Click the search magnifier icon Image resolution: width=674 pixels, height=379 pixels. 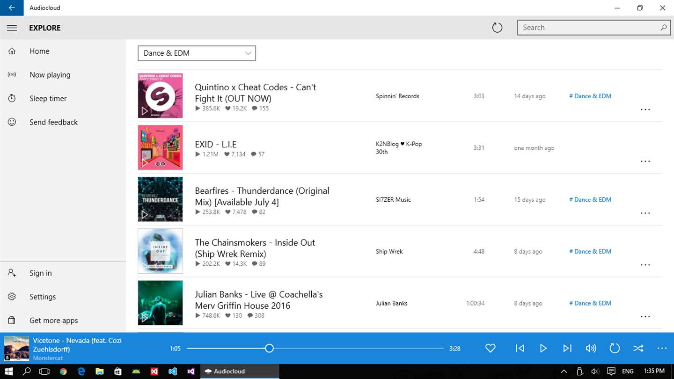coord(663,28)
